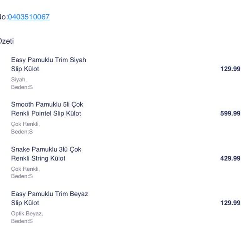Image resolution: width=241 pixels, height=241 pixels.
Task: Select the Snake Pamuklu 3lü String Külot item
Action: 46,154
